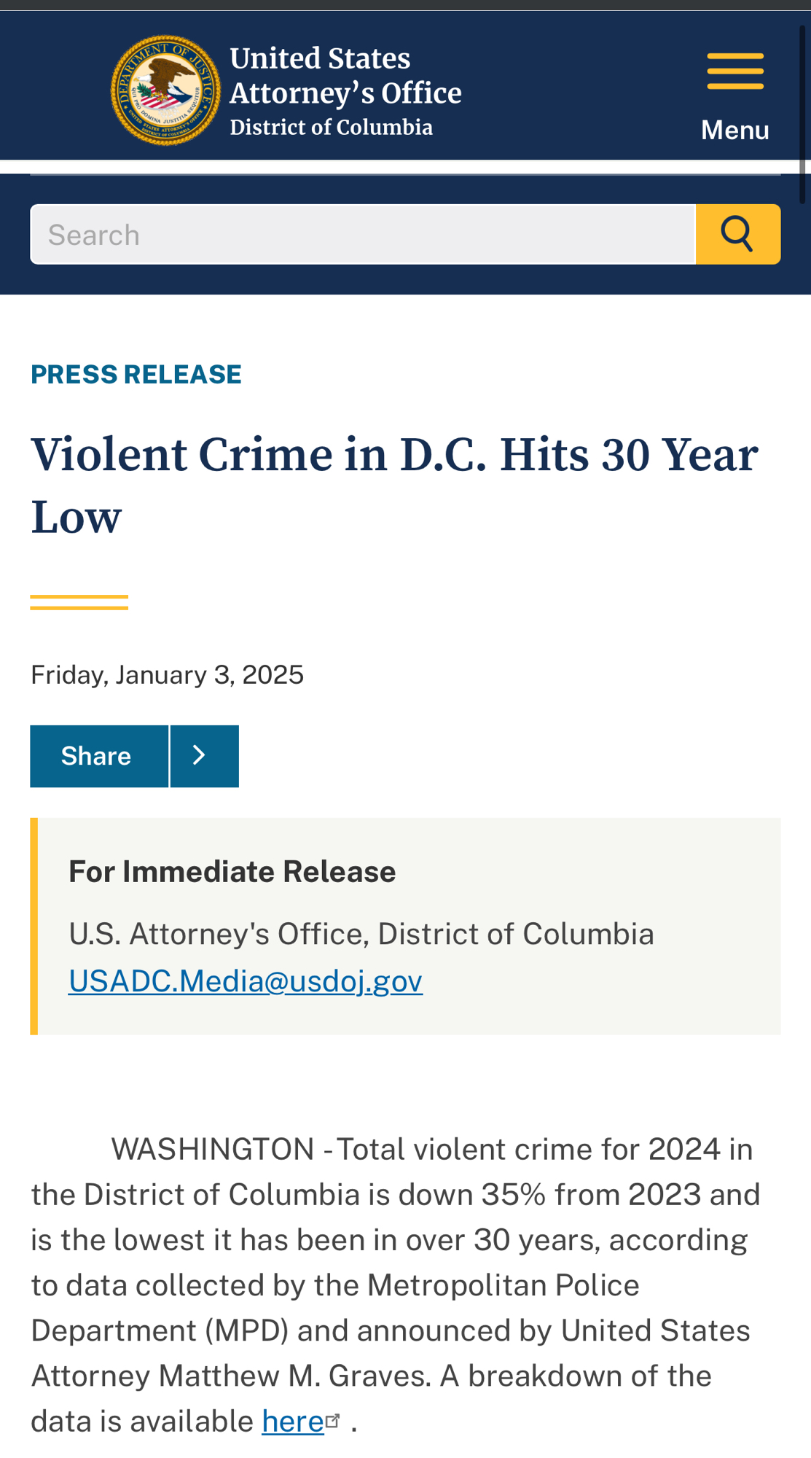This screenshot has width=811, height=1458.
Task: Click the "For Immediate Release" heading
Action: point(232,872)
